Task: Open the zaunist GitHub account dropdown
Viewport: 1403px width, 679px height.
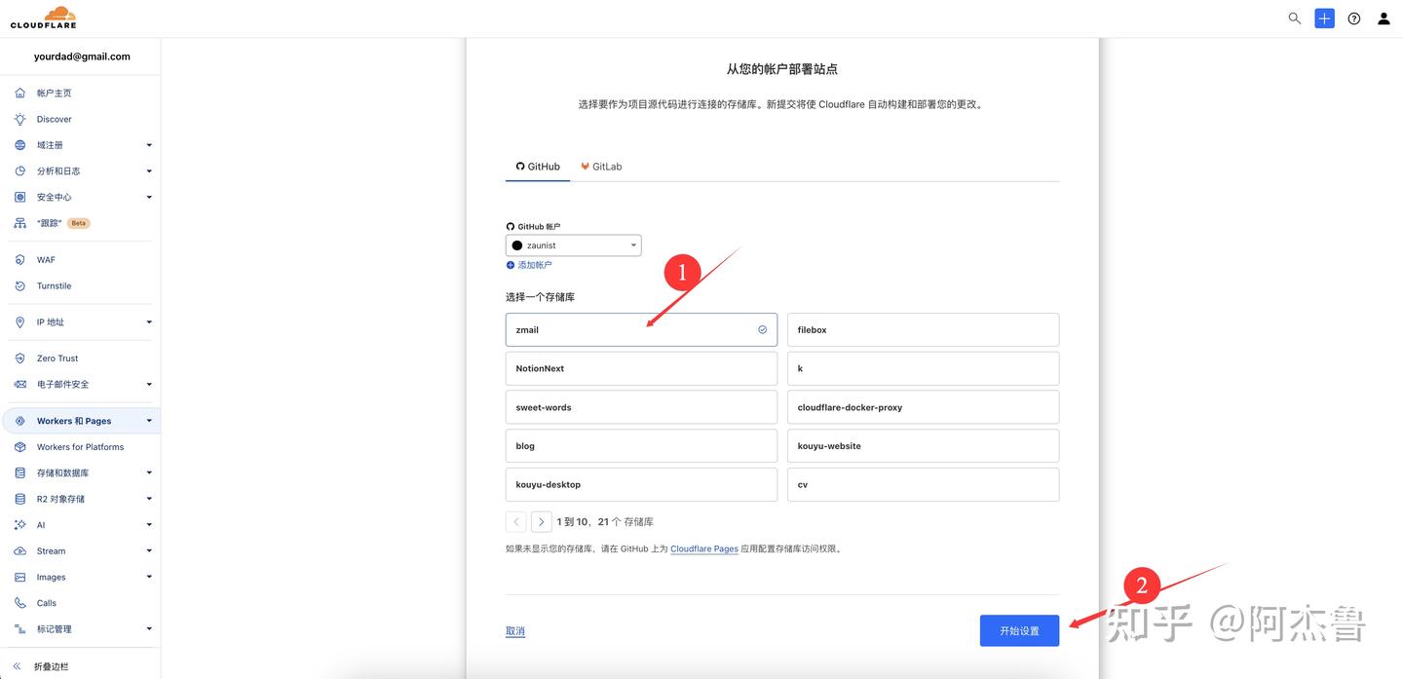Action: point(573,244)
